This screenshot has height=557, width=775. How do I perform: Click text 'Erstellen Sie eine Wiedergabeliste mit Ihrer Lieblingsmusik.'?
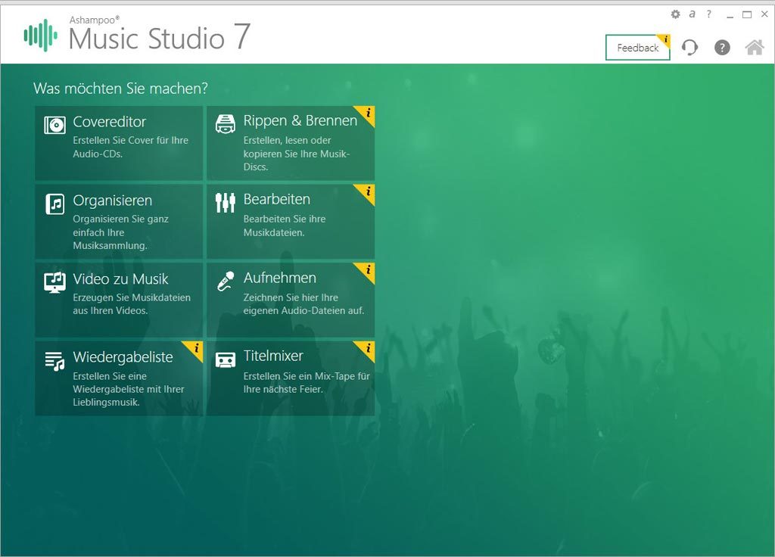click(x=129, y=389)
